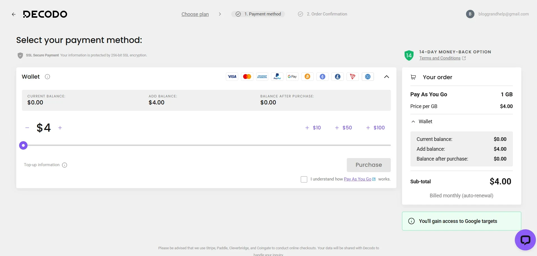This screenshot has width=537, height=256.
Task: Click the 14-day money-back shield badge
Action: [x=409, y=55]
